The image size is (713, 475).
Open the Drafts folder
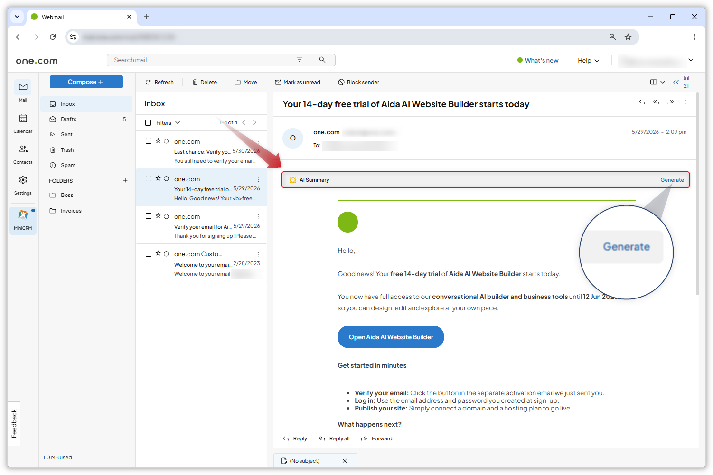(86, 119)
